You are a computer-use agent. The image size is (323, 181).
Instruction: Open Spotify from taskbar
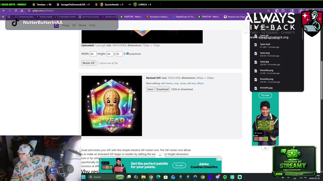click(x=225, y=177)
